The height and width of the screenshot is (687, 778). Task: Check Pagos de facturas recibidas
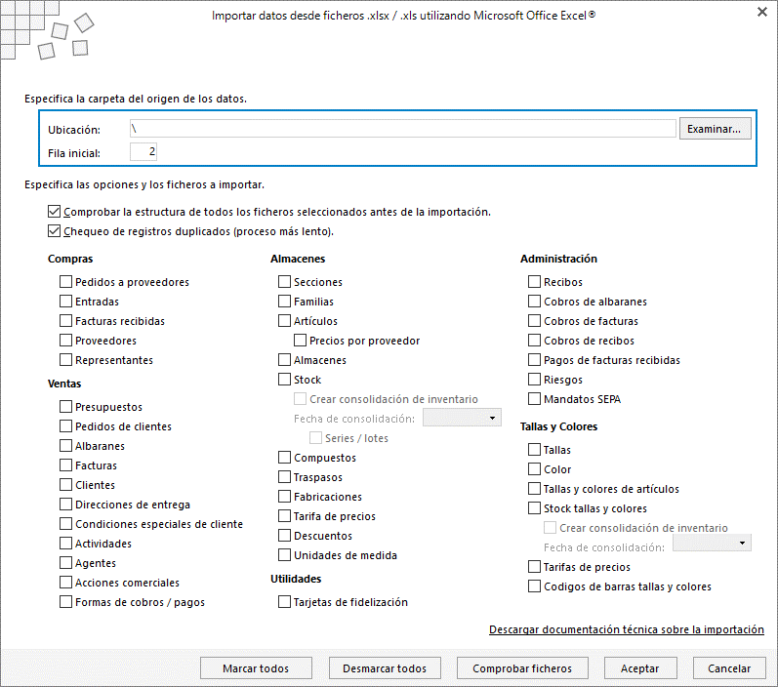pyautogui.click(x=534, y=360)
